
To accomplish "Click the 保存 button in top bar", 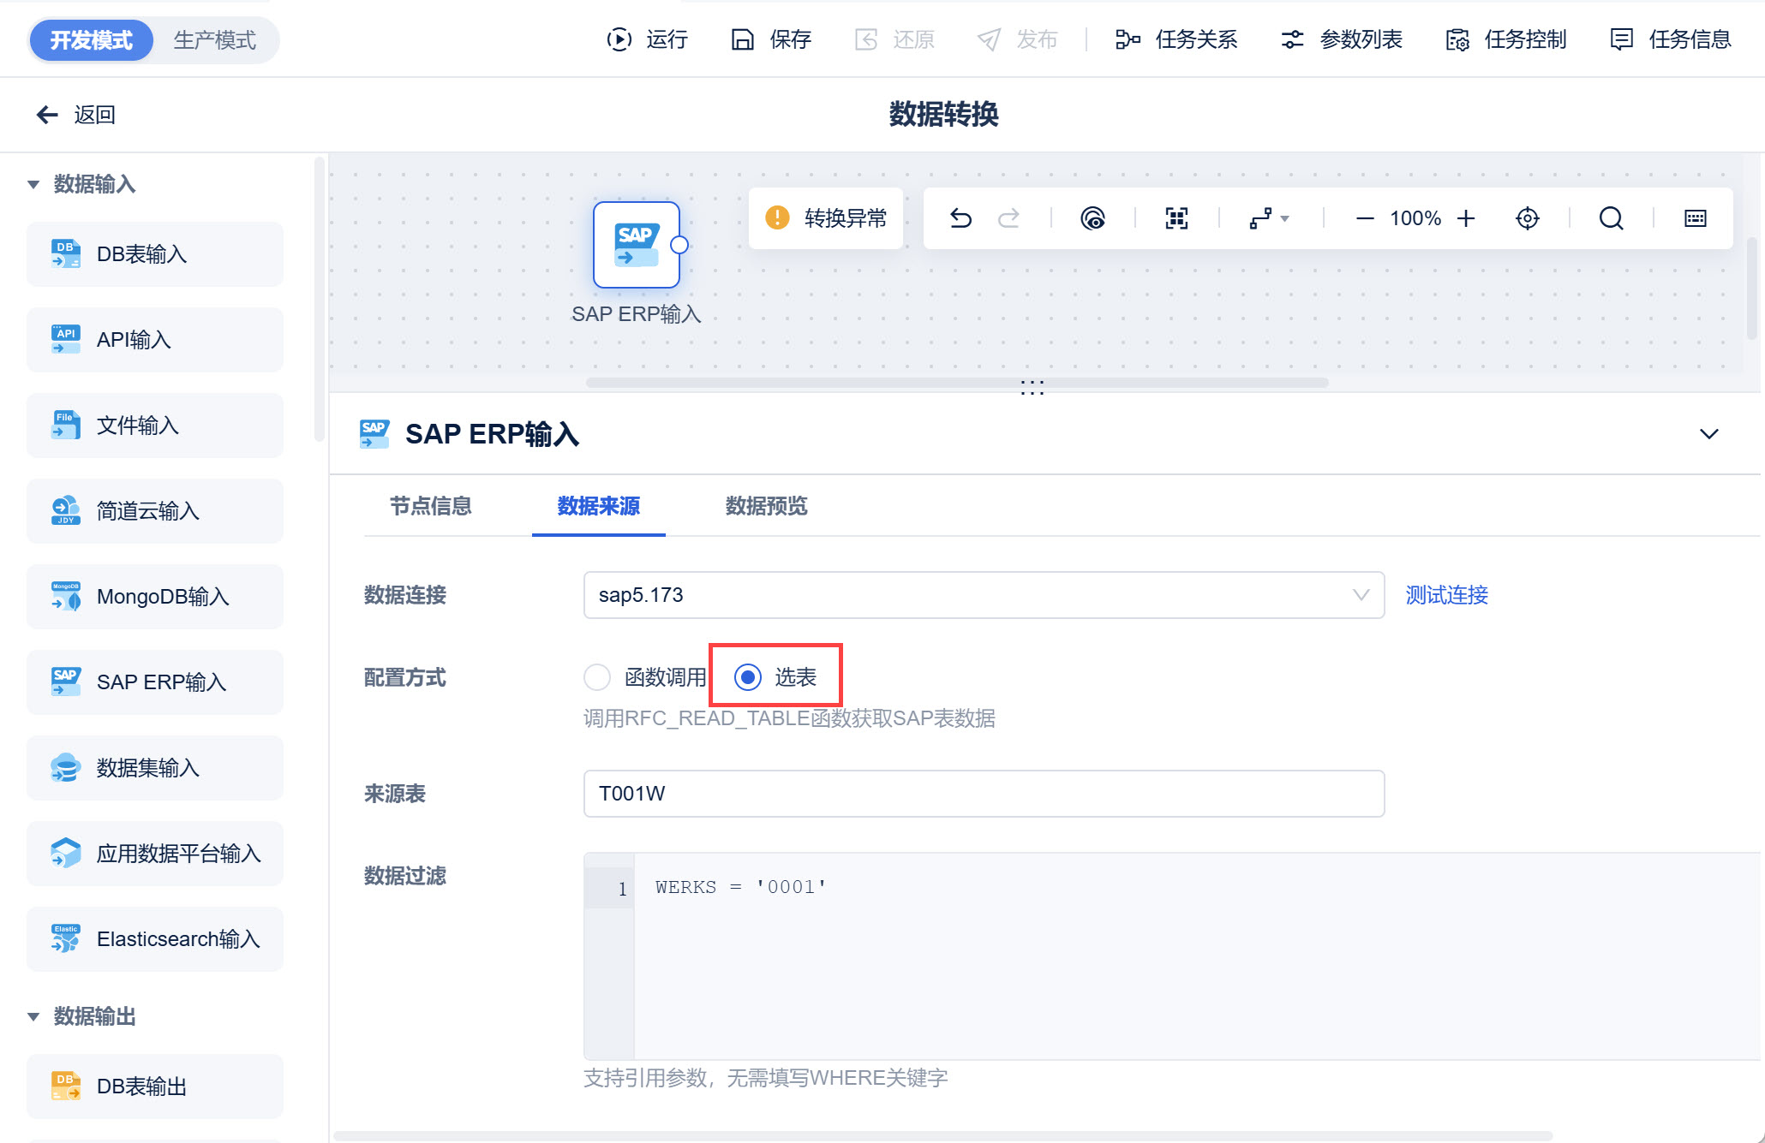I will point(772,39).
